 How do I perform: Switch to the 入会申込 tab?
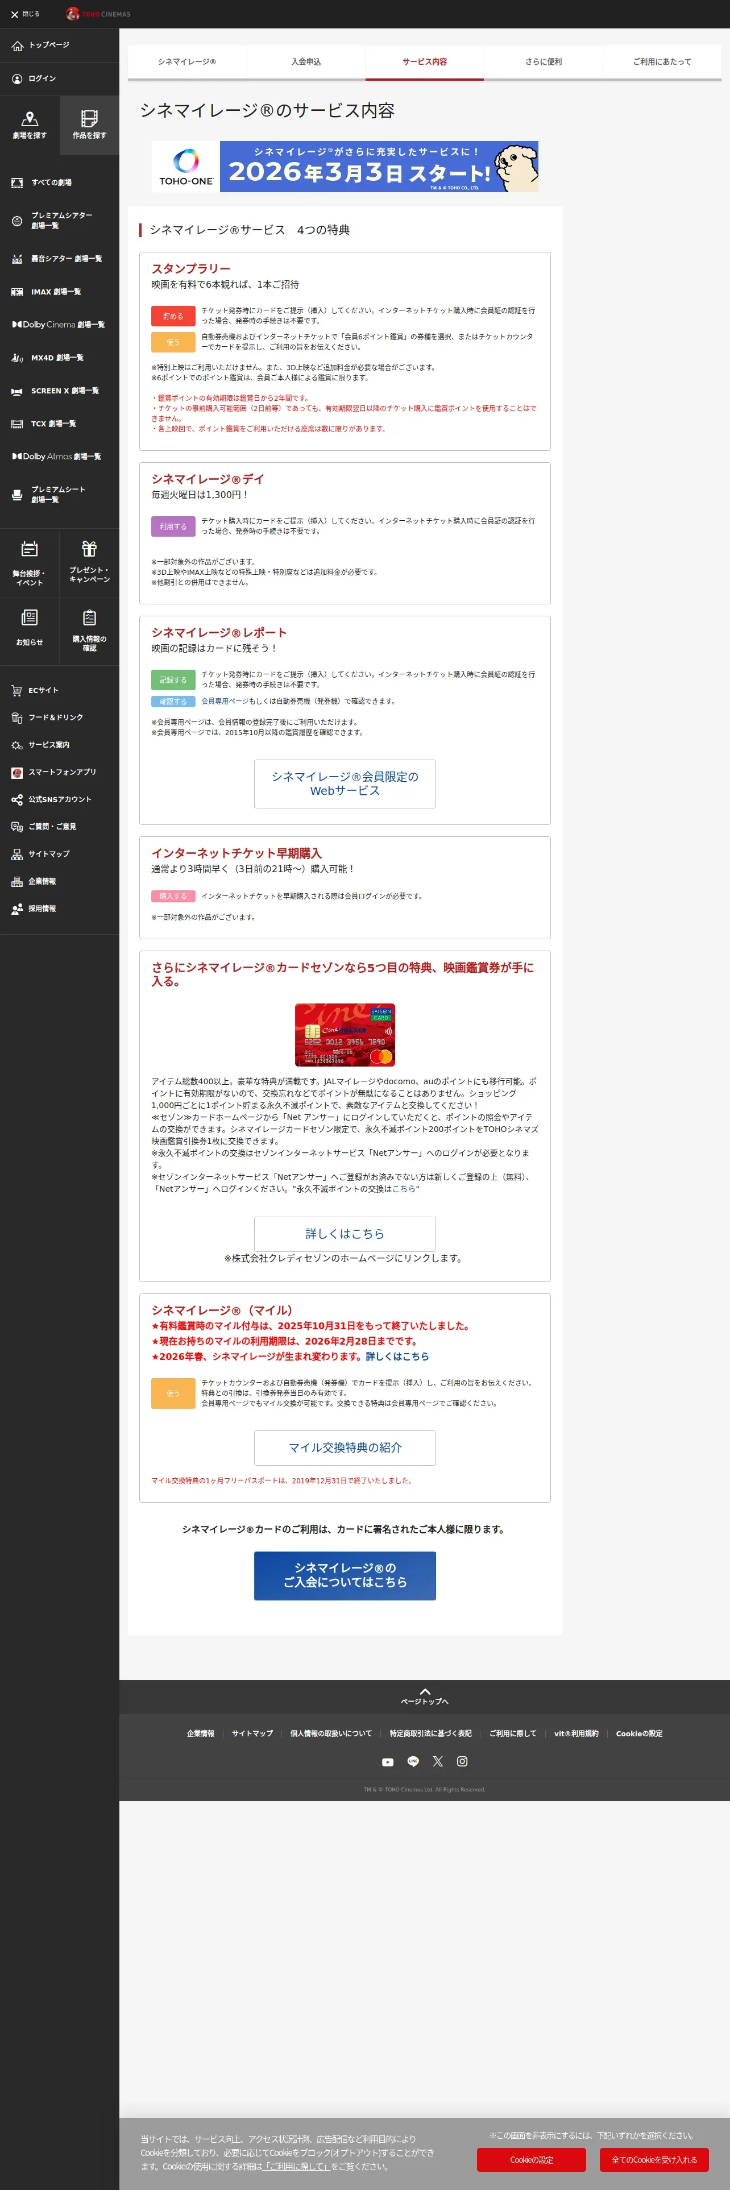[306, 62]
